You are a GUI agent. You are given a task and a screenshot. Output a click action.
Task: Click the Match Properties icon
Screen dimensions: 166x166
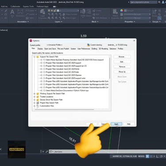[x=116, y=14]
